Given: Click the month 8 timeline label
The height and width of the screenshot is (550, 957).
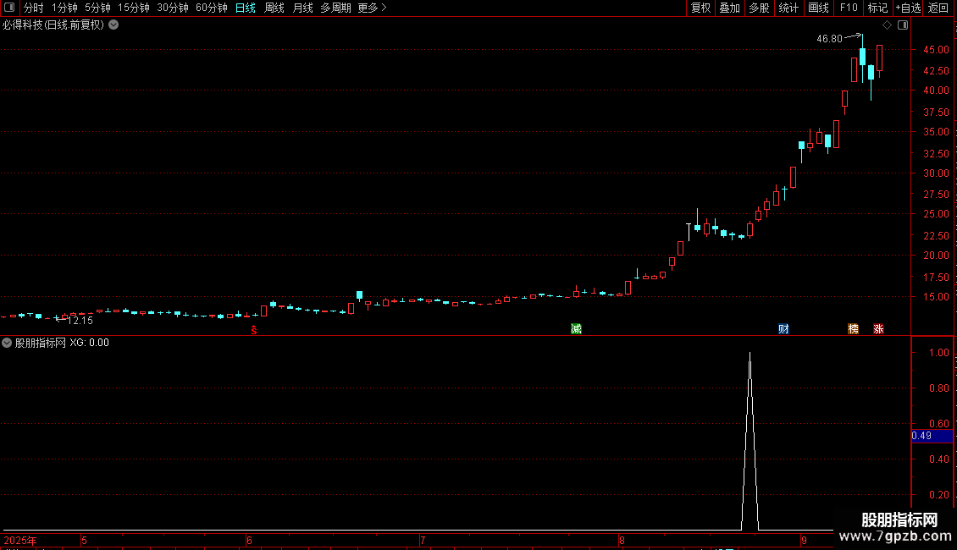Looking at the screenshot, I should 622,540.
